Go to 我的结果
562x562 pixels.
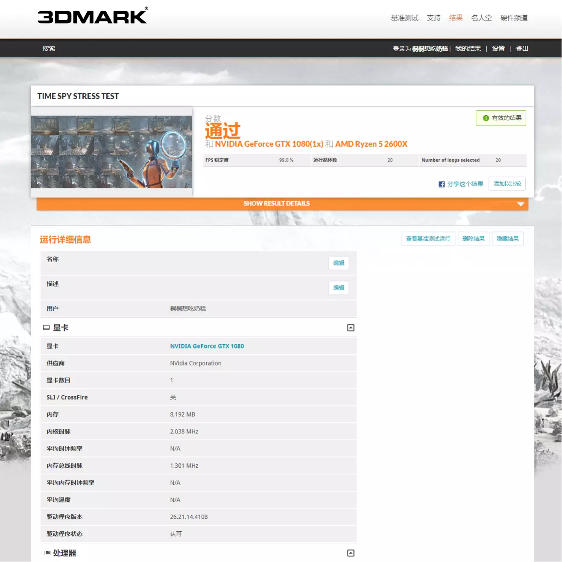[468, 49]
